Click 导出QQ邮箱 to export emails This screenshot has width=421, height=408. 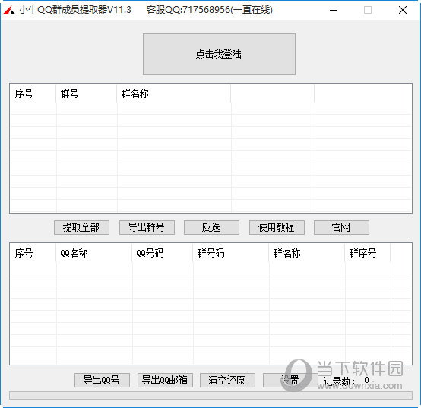coord(165,380)
